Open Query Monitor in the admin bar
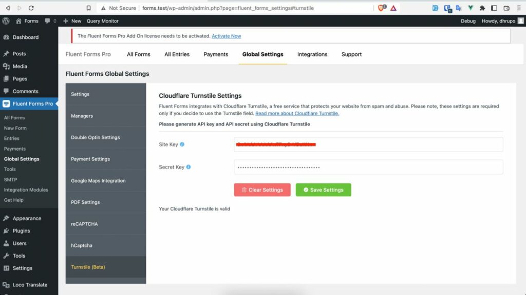Image resolution: width=526 pixels, height=295 pixels. pyautogui.click(x=102, y=20)
